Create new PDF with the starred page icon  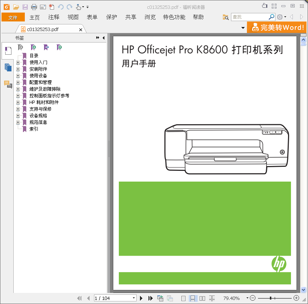51,7
